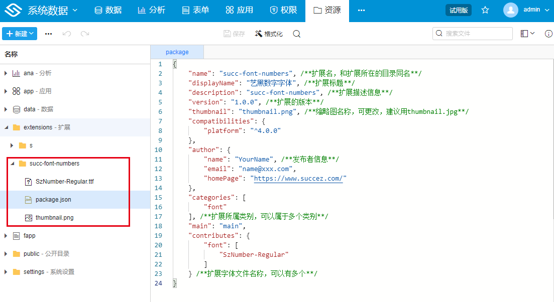
Task: Click the admin user avatar
Action: (510, 10)
